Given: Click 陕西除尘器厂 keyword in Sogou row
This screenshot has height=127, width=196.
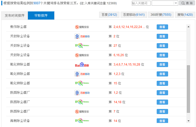Looking at the screenshot, I should click(20, 111).
